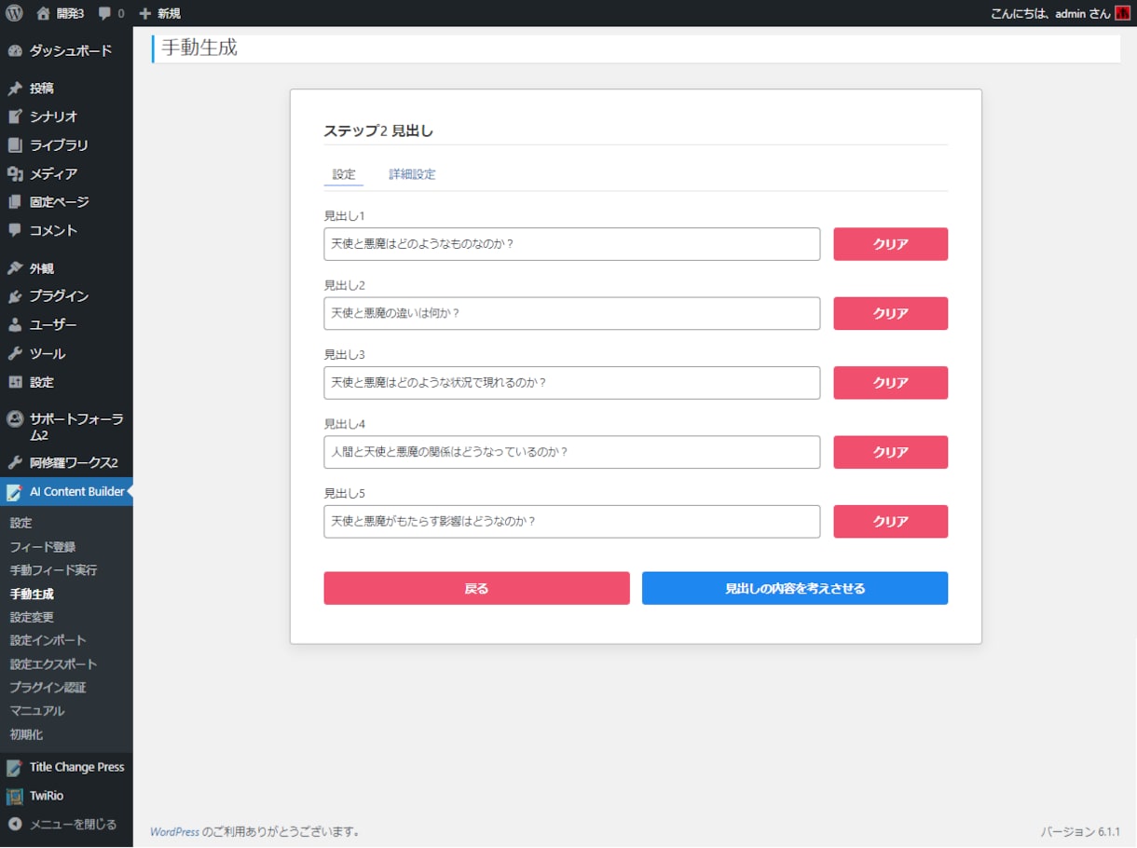Click the Title Change Press icon

coord(15,768)
